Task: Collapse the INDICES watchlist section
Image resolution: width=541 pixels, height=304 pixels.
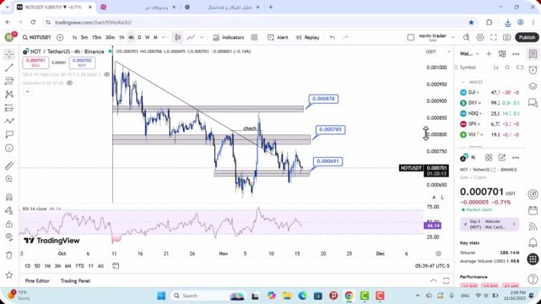Action: [463, 82]
